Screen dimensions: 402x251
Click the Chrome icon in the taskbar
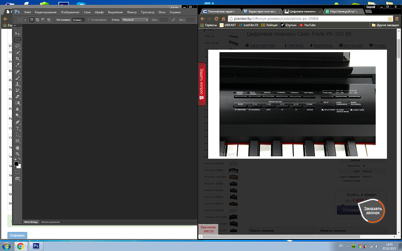(x=21, y=246)
